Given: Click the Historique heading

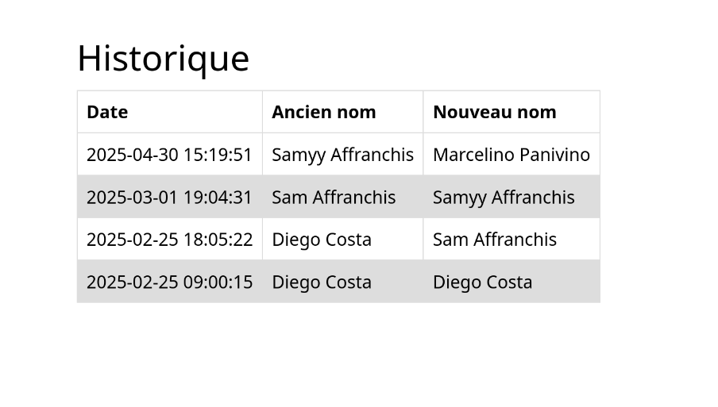Looking at the screenshot, I should tap(164, 59).
